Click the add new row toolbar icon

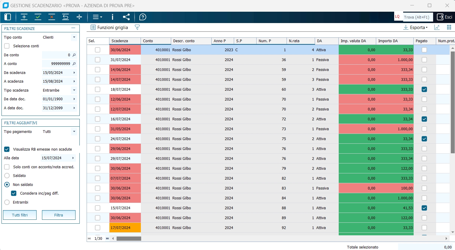[x=24, y=17]
